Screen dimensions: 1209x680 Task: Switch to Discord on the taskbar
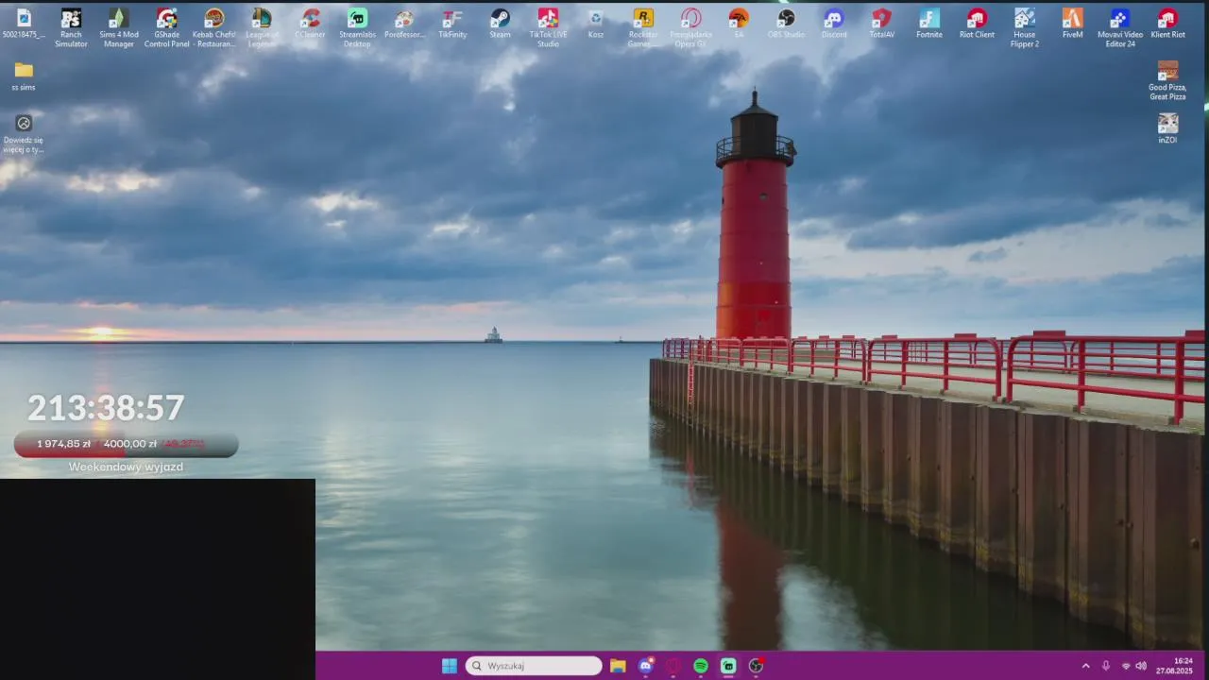pyautogui.click(x=645, y=666)
